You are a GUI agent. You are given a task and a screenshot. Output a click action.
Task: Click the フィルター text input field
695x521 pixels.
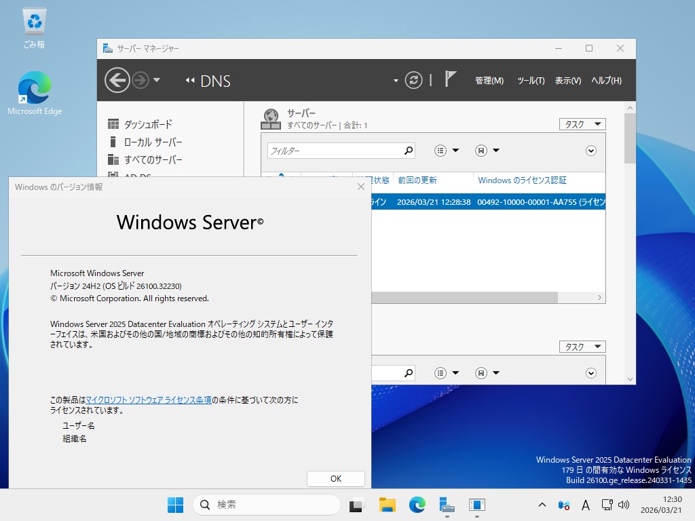pyautogui.click(x=335, y=151)
